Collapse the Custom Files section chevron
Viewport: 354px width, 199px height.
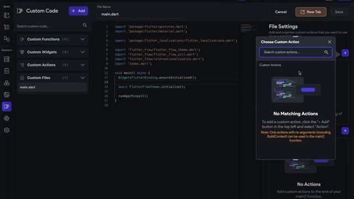pos(82,78)
